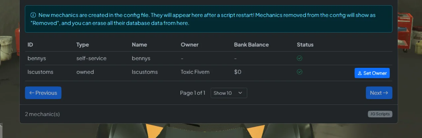This screenshot has width=422, height=138.
Task: Go to the Next page
Action: tap(379, 93)
